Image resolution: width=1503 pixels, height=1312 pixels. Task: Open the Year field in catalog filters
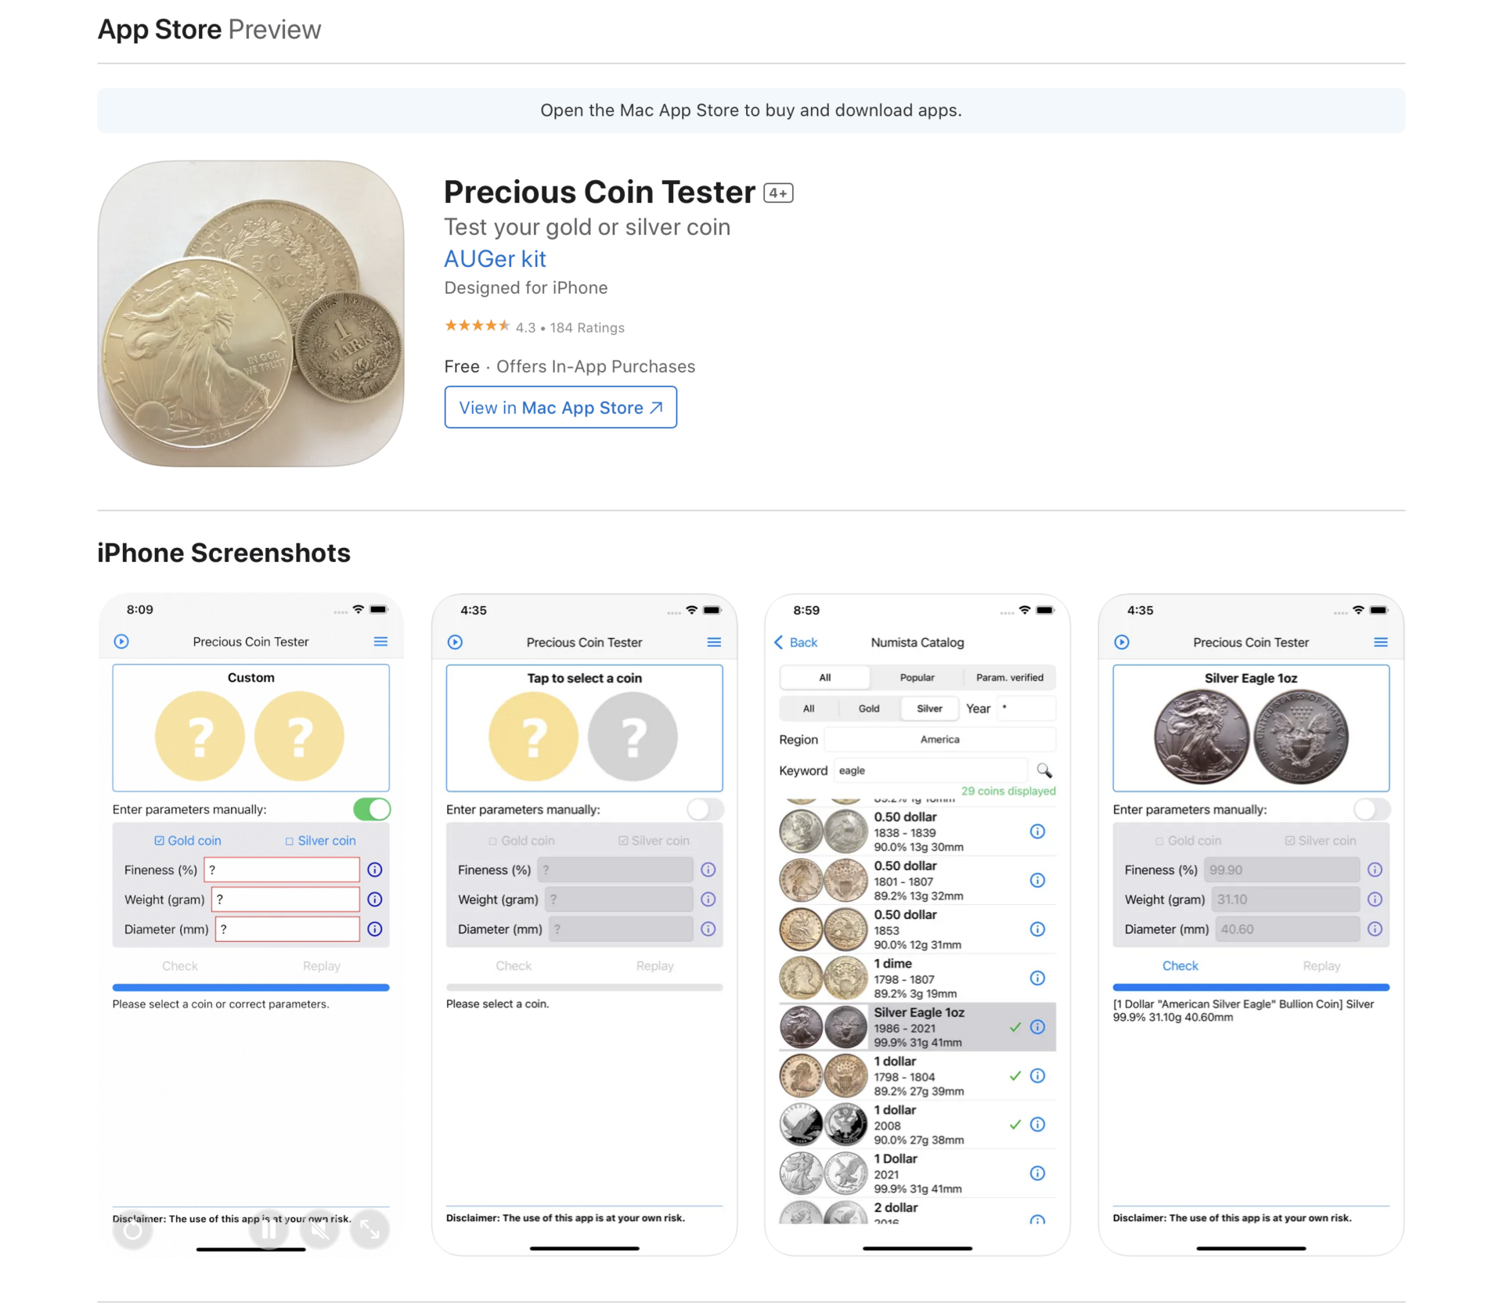pyautogui.click(x=1025, y=708)
